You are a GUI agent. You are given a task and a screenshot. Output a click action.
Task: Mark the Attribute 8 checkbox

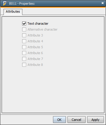tap(24, 65)
